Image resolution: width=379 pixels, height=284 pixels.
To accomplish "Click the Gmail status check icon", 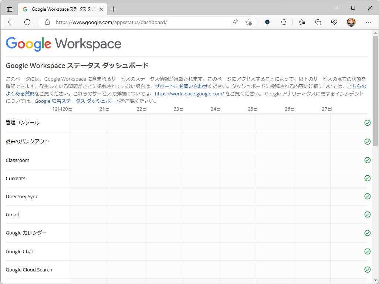I will 368,214.
